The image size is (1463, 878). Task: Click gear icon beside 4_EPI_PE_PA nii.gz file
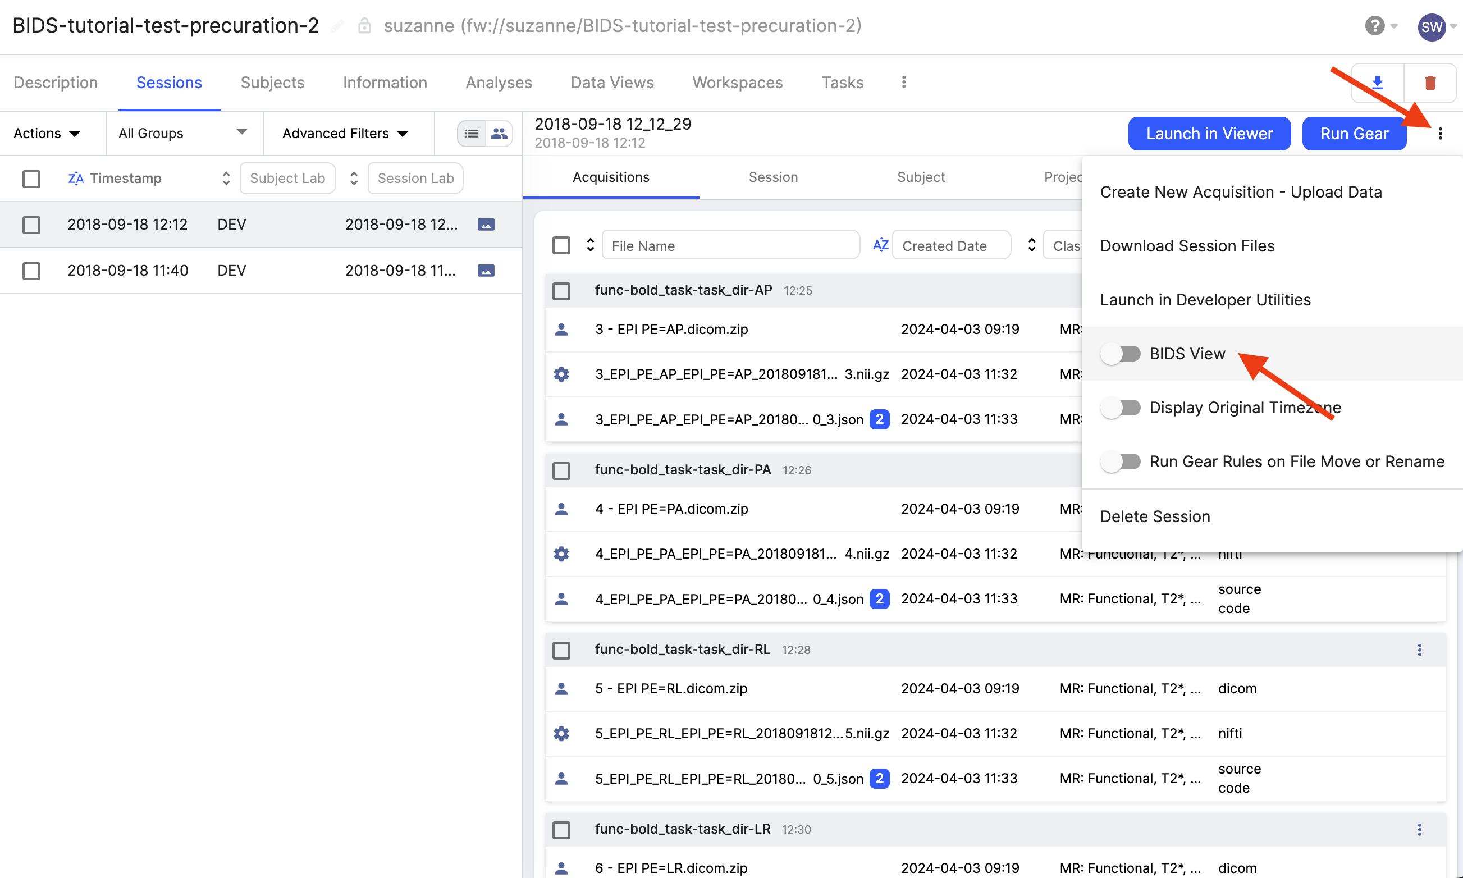click(561, 554)
